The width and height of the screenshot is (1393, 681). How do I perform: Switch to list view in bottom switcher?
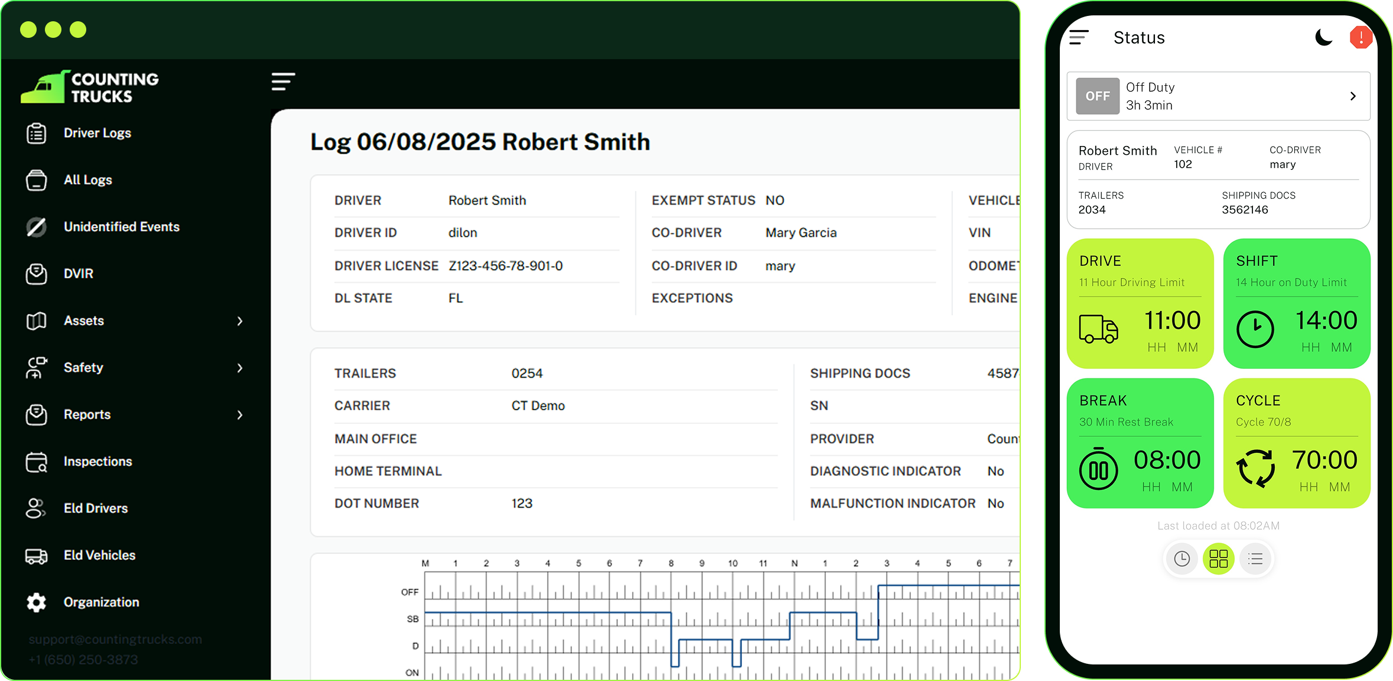click(x=1255, y=559)
